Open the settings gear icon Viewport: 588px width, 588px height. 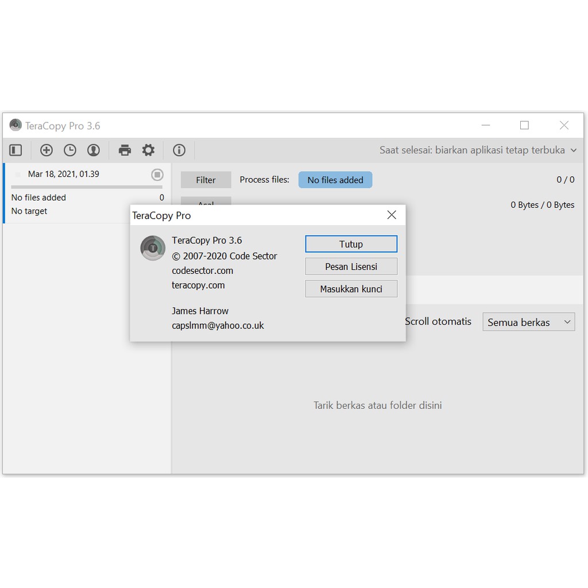(x=148, y=150)
